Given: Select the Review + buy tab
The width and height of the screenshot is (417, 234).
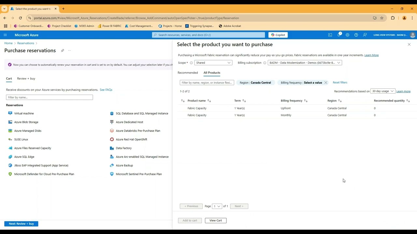Looking at the screenshot, I should click(x=26, y=79).
